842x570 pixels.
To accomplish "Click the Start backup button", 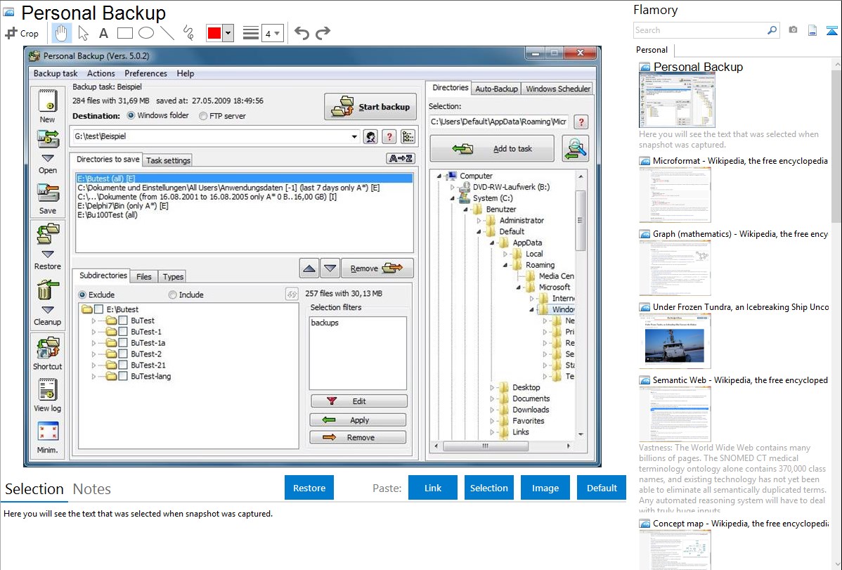I will click(x=370, y=107).
